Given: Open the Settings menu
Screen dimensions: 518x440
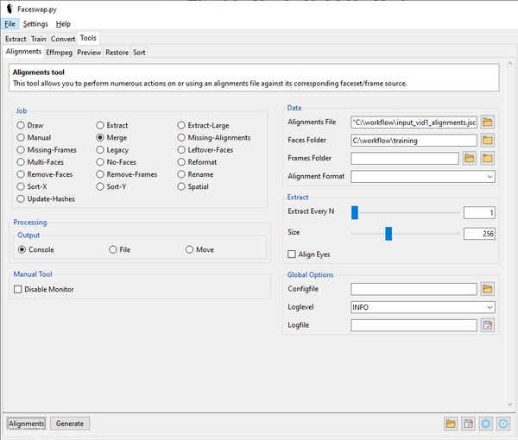Looking at the screenshot, I should tap(35, 24).
